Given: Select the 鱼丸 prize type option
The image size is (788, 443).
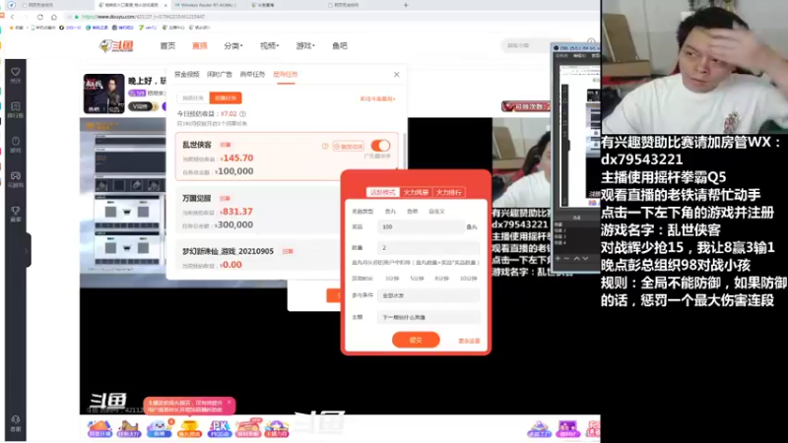Looking at the screenshot, I should [x=390, y=212].
